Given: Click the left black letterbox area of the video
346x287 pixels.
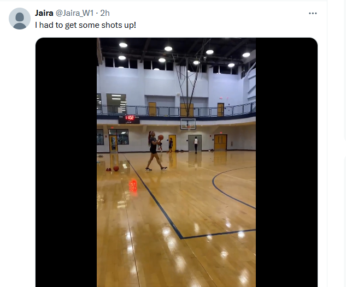Looking at the screenshot, I should point(66,163).
